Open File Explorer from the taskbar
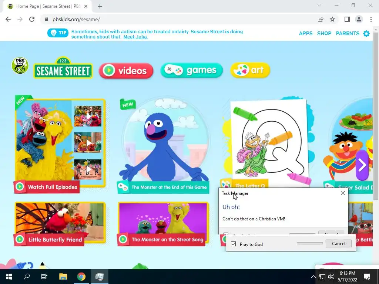Screen dimensions: 379x284 63,277
